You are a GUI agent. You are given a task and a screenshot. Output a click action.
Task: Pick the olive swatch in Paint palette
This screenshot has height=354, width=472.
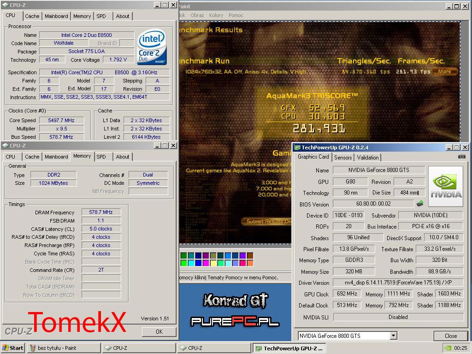tap(213, 256)
